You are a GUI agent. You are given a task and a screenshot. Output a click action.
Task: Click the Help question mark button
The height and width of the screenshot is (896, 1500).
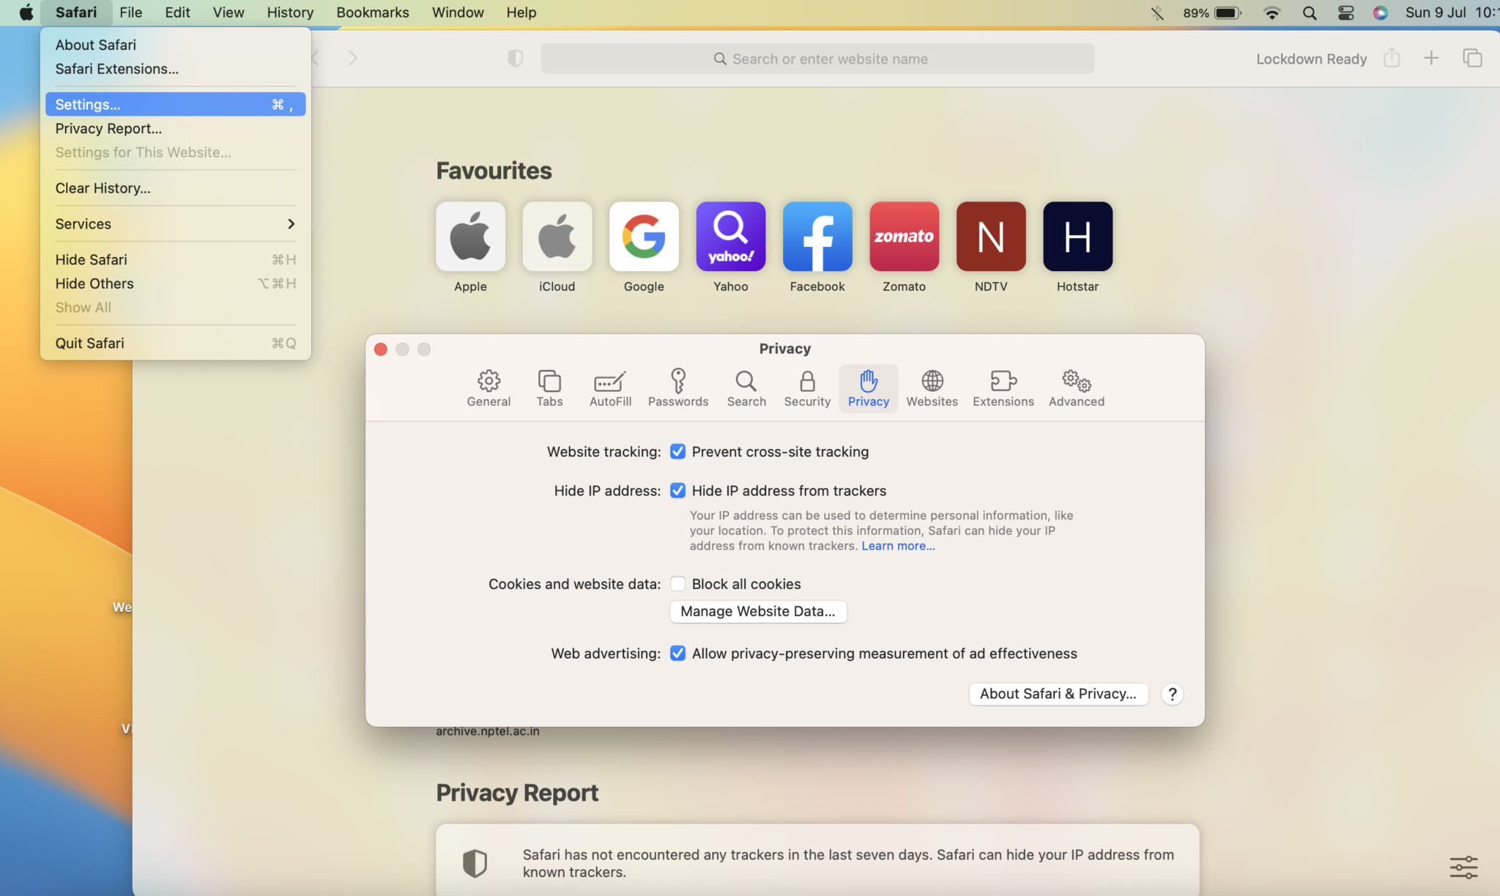pos(1173,695)
